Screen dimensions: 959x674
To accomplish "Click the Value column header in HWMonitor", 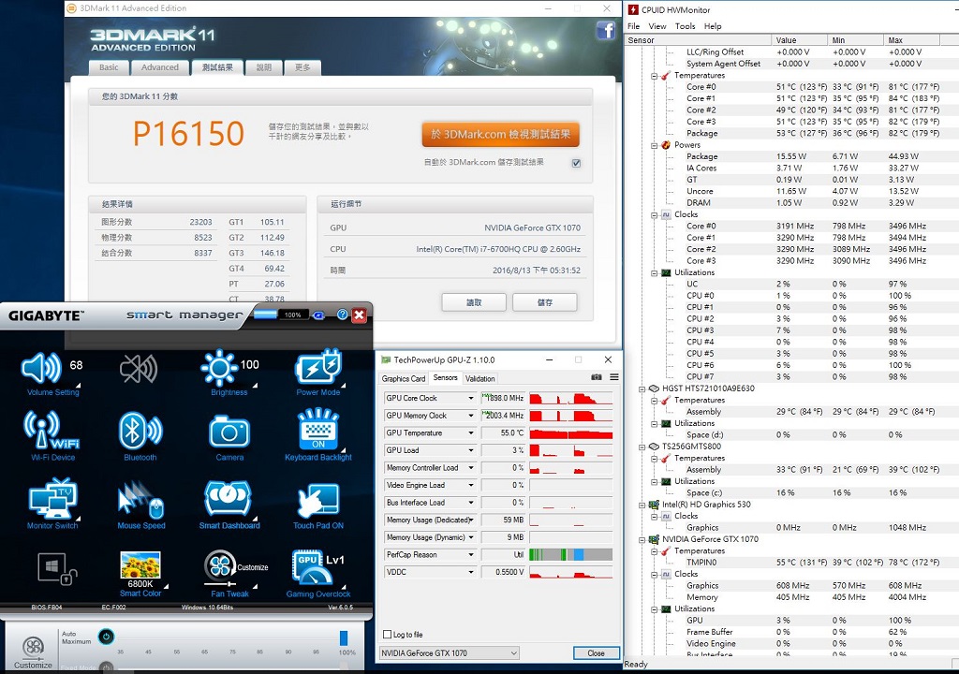I will pos(798,40).
